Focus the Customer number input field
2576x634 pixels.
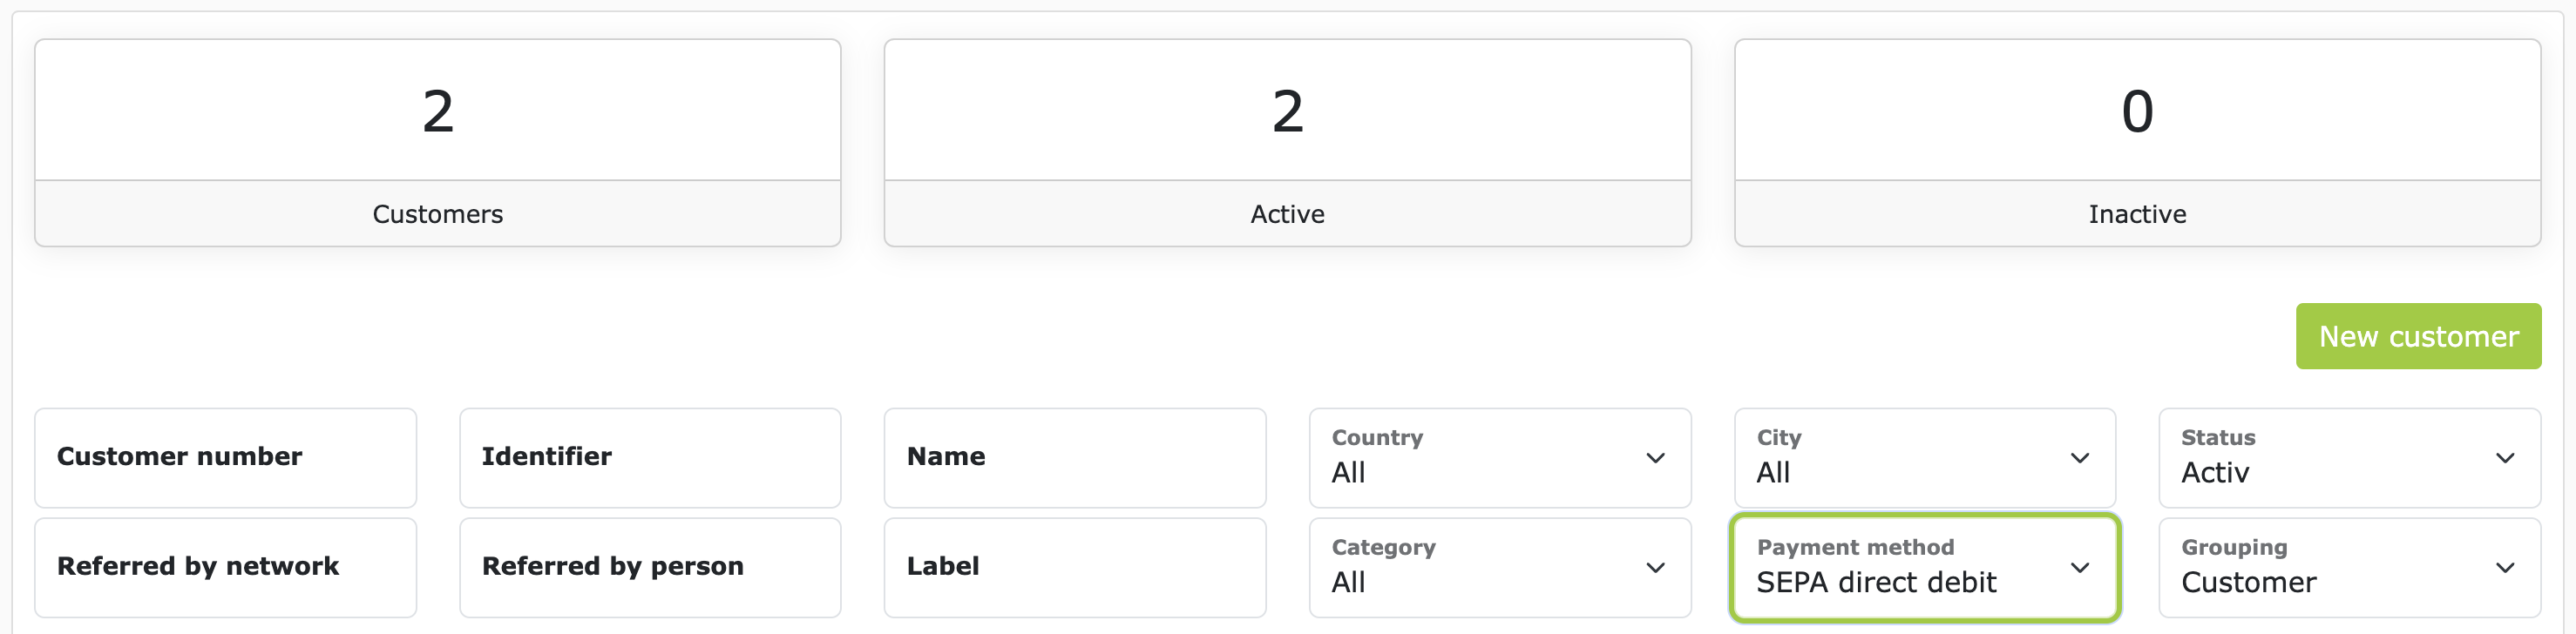225,458
